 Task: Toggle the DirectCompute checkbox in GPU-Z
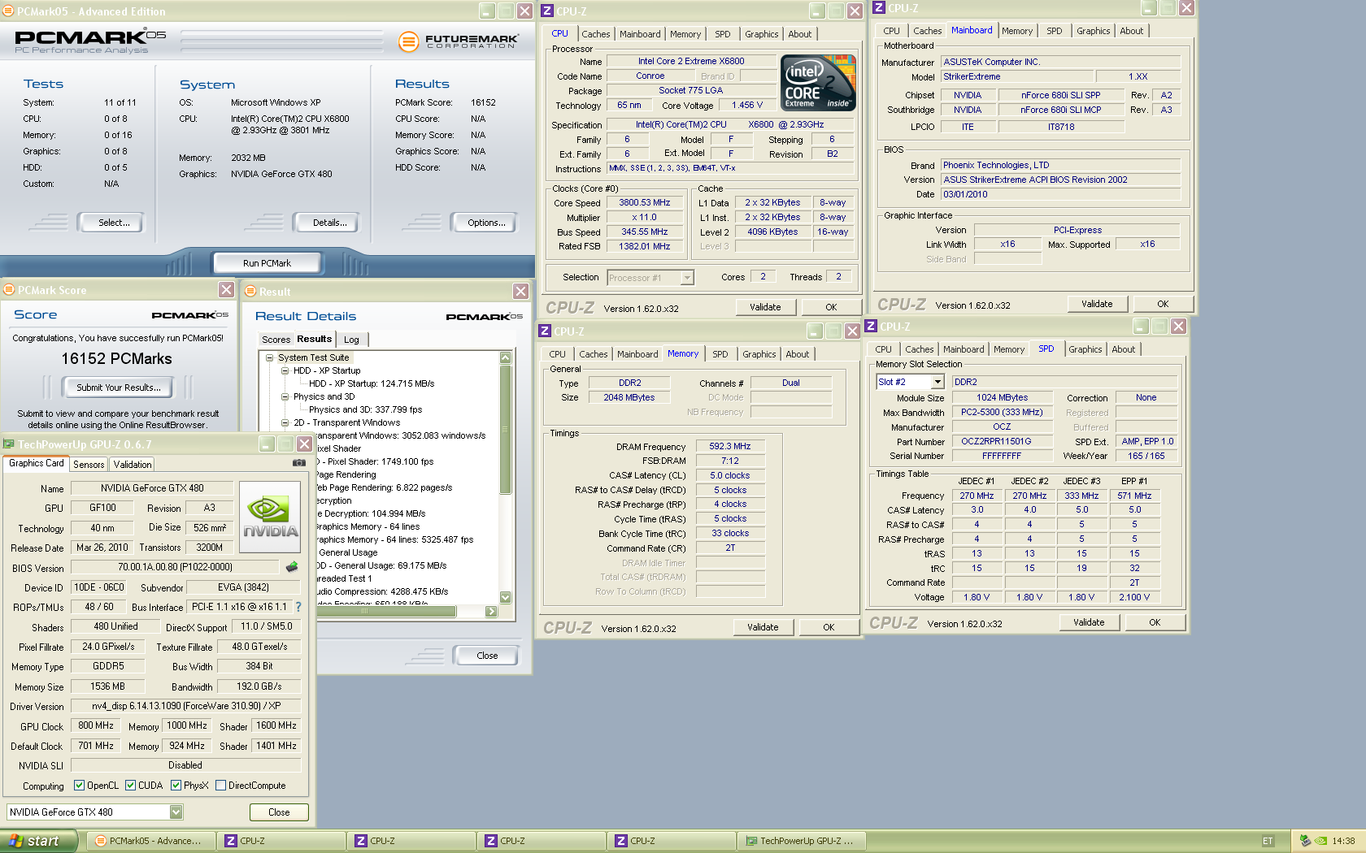coord(220,786)
